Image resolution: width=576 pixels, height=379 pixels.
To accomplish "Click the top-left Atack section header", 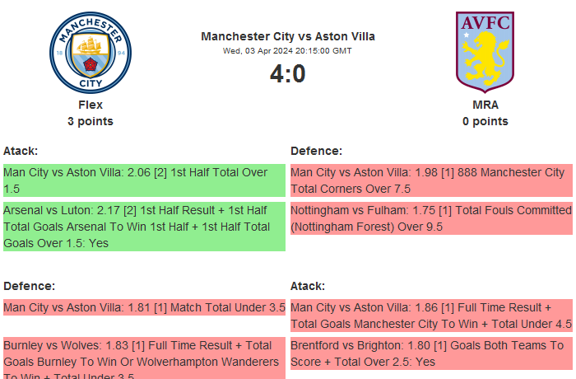I will (21, 151).
